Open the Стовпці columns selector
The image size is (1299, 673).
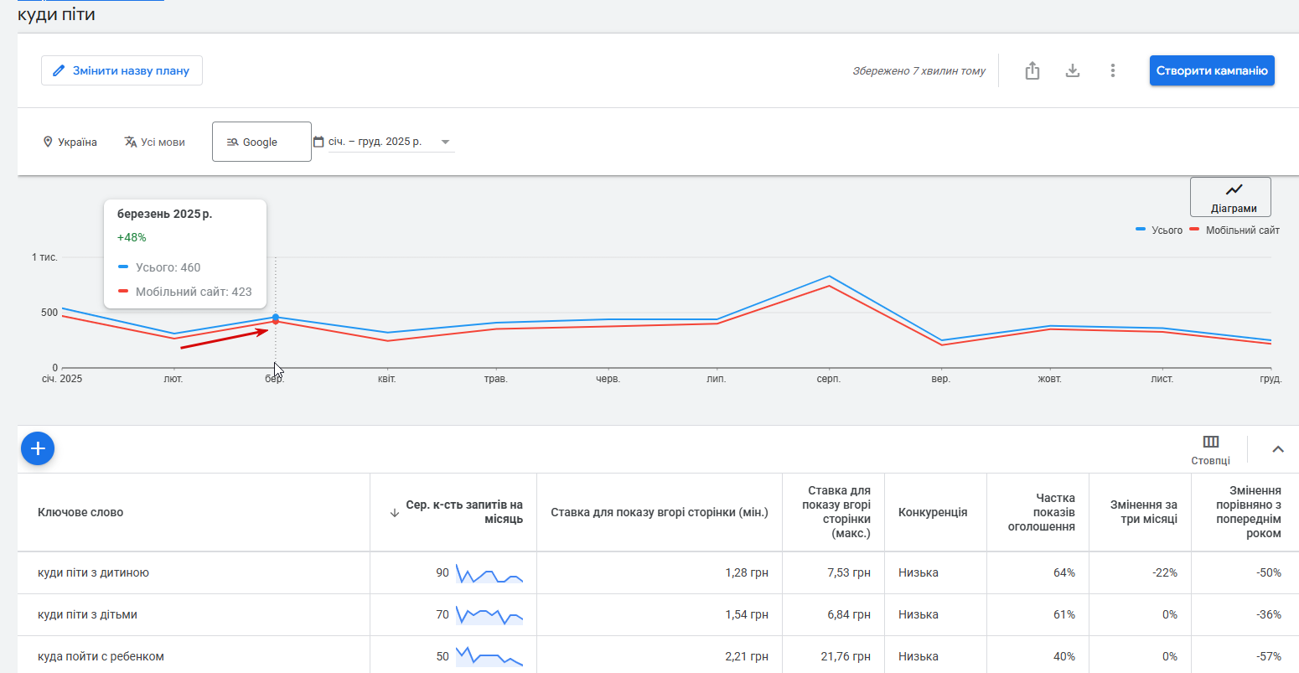[x=1210, y=450]
